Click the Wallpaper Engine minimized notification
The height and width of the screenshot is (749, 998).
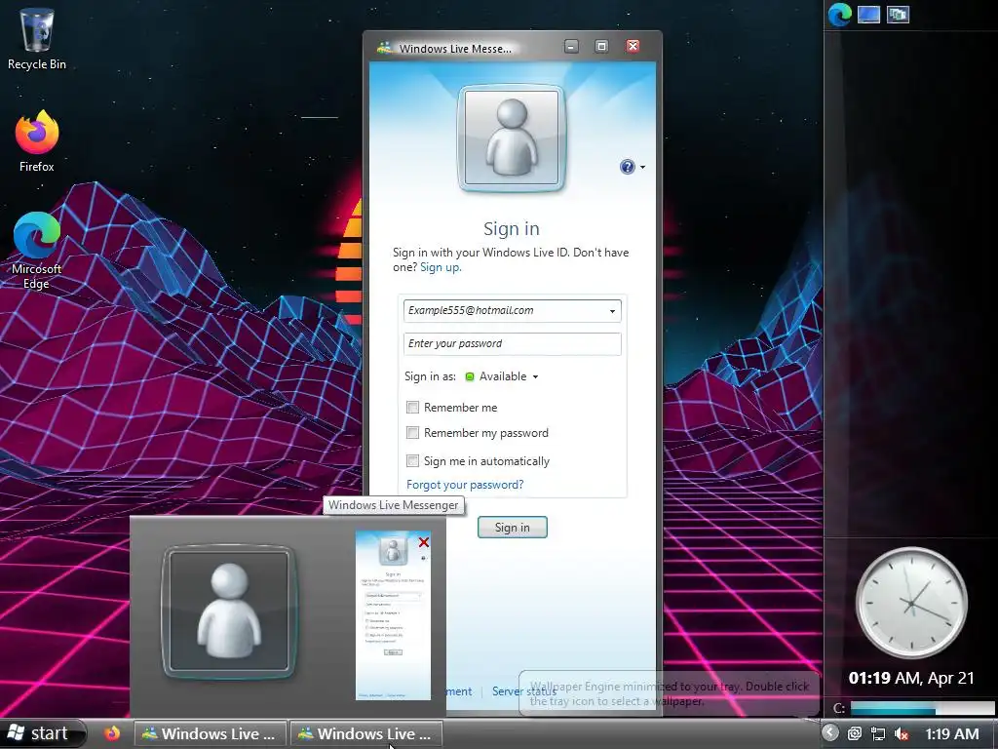(669, 693)
